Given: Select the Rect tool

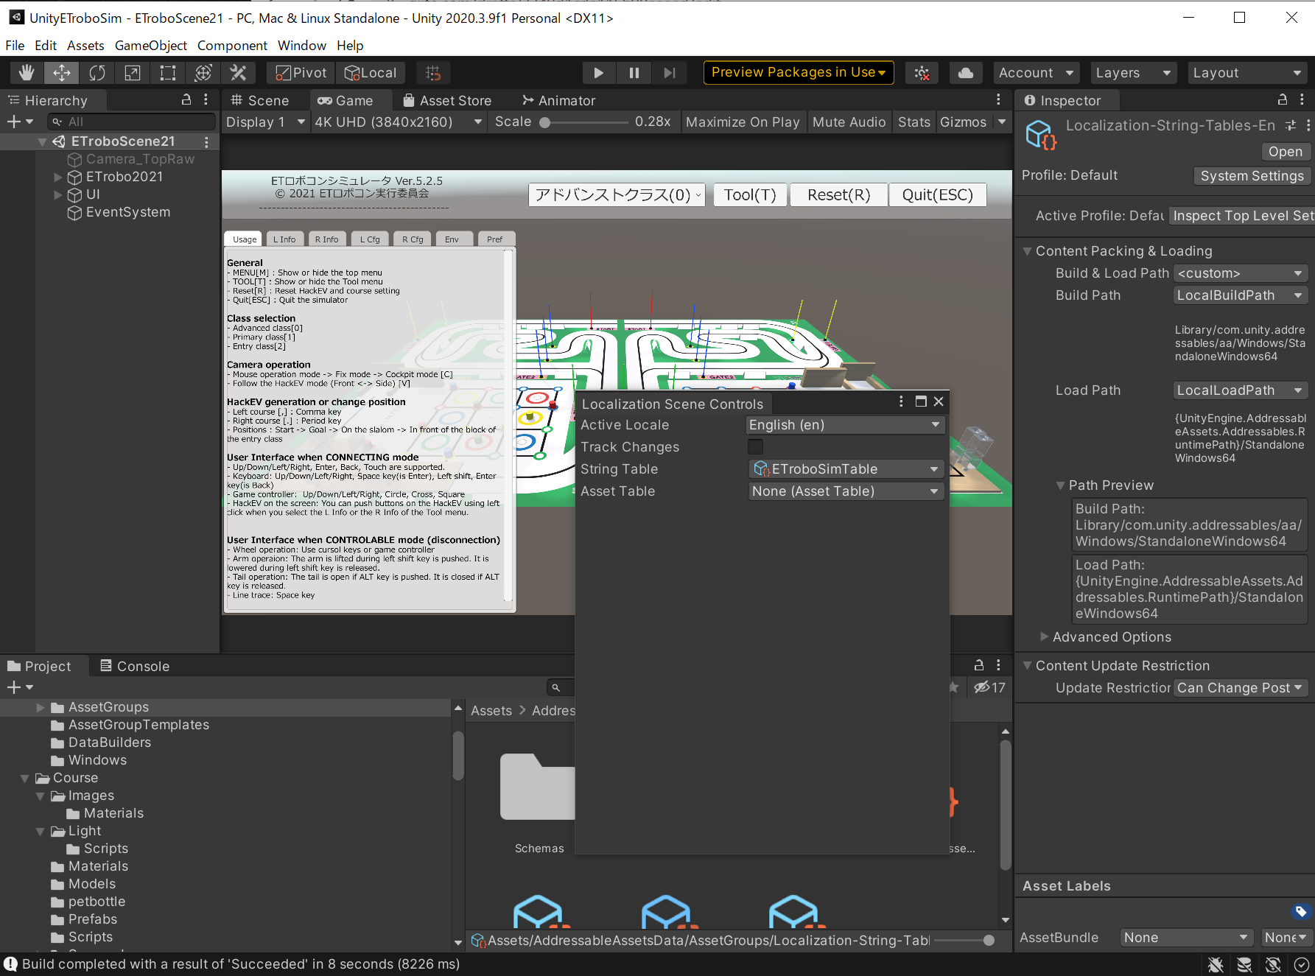Looking at the screenshot, I should tap(168, 73).
